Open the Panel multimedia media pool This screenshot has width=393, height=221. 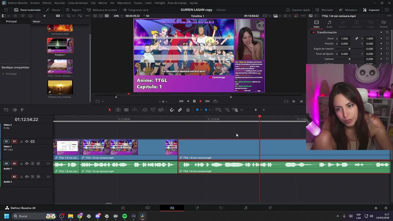[x=27, y=10]
